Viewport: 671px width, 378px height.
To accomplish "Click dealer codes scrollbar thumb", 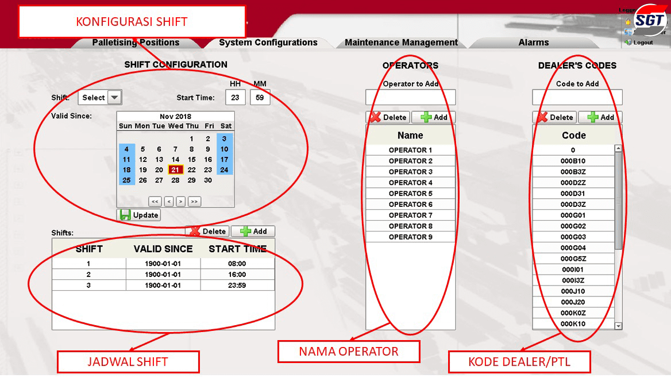I will (618, 200).
